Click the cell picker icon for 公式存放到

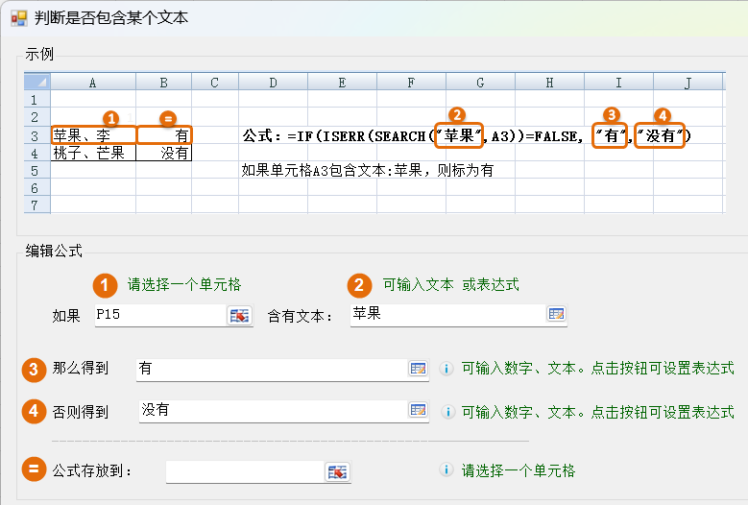pos(338,470)
